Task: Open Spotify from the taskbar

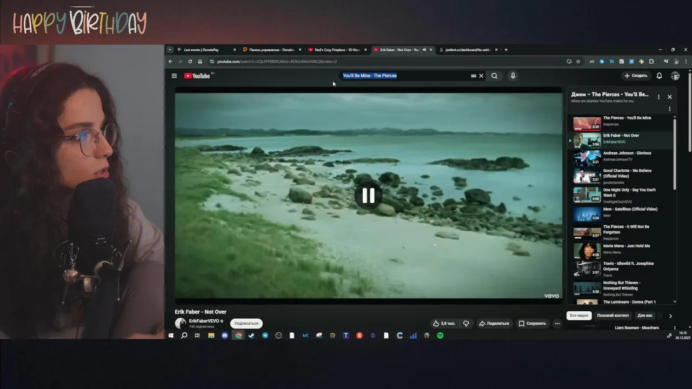Action: 440,336
